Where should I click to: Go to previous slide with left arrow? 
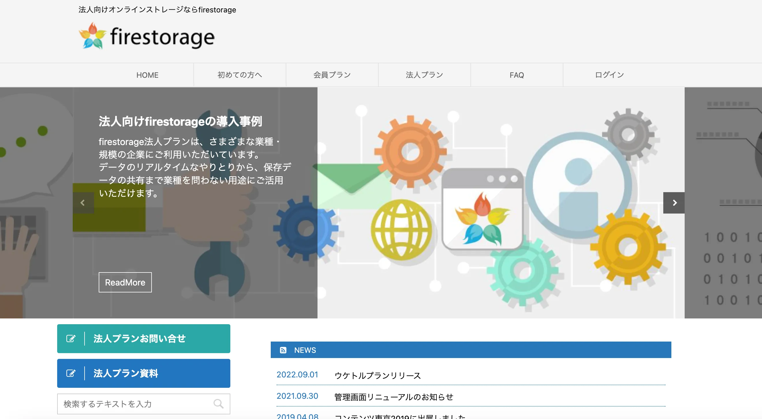[x=83, y=203]
